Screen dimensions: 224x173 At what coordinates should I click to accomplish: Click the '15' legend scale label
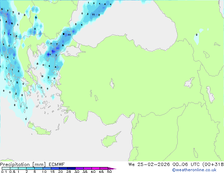[52, 172]
